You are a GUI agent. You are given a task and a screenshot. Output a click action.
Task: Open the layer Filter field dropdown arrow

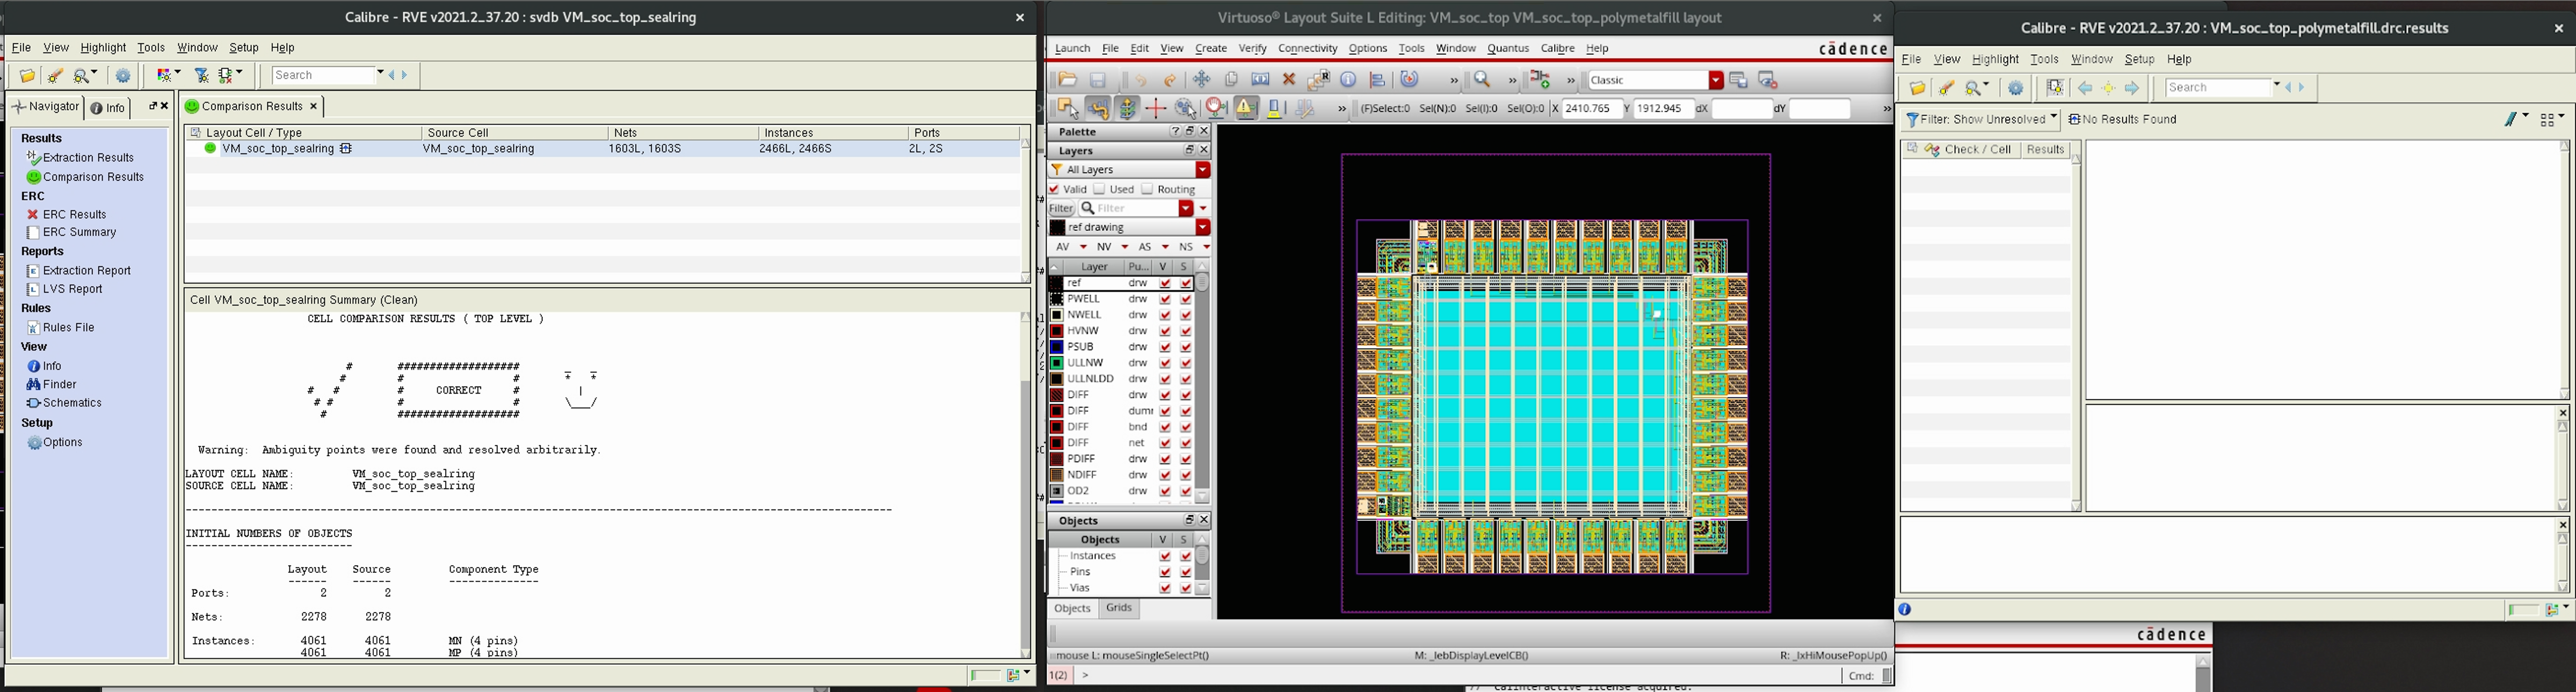1186,209
